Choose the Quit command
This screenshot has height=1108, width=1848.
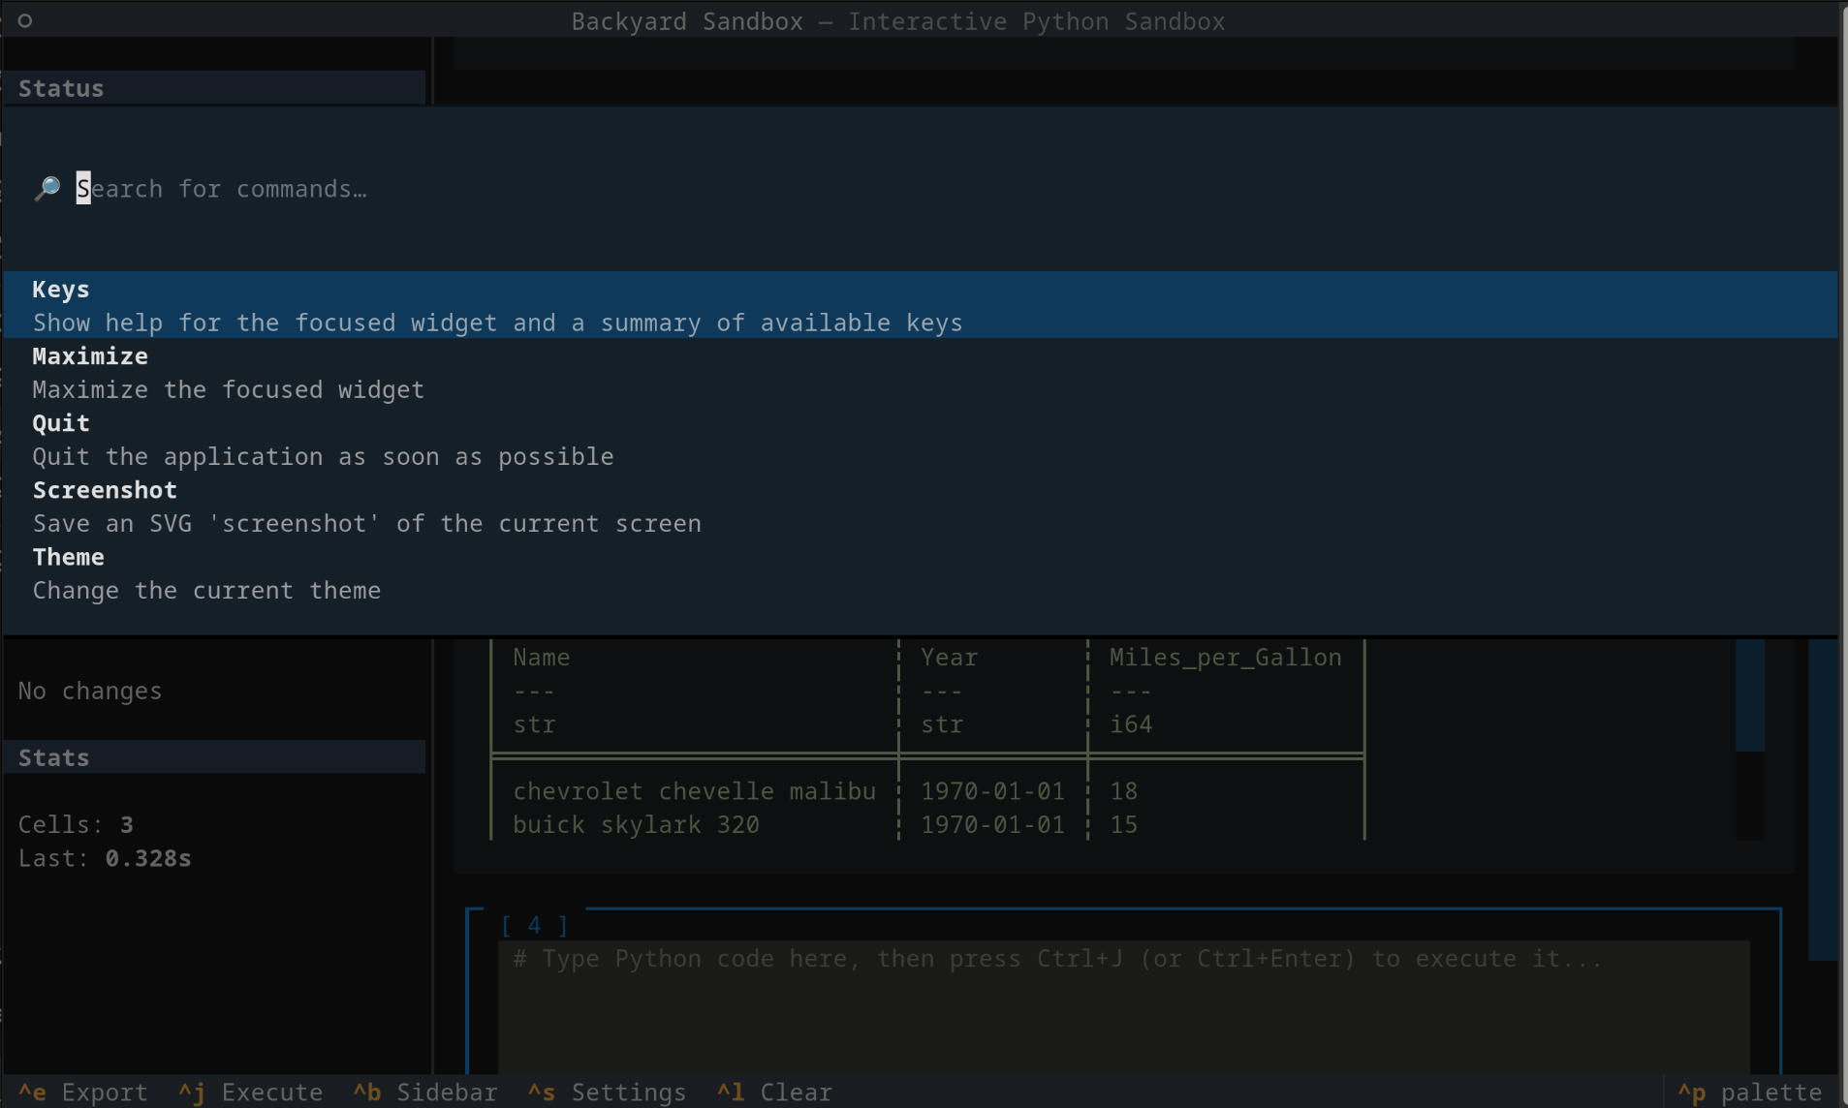(x=921, y=440)
